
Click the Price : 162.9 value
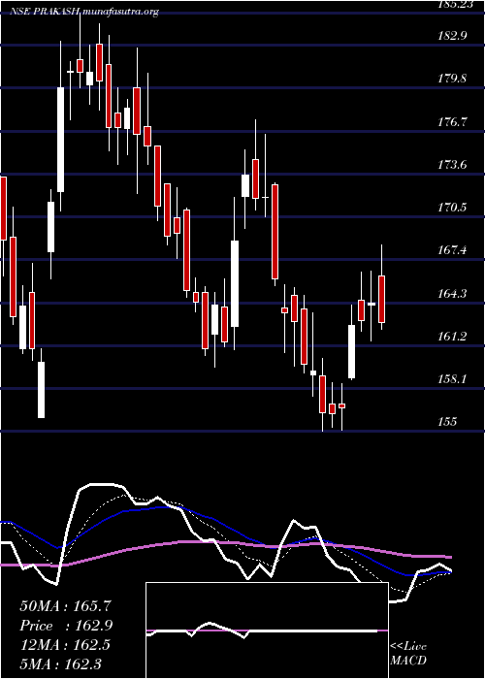click(66, 626)
